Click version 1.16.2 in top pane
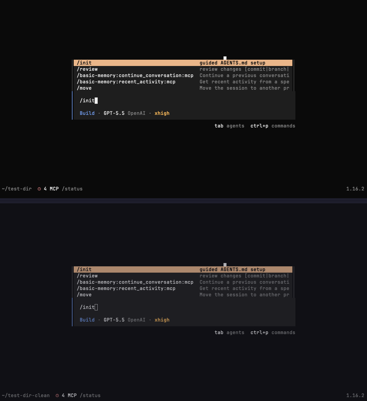The image size is (367, 401). tap(355, 189)
